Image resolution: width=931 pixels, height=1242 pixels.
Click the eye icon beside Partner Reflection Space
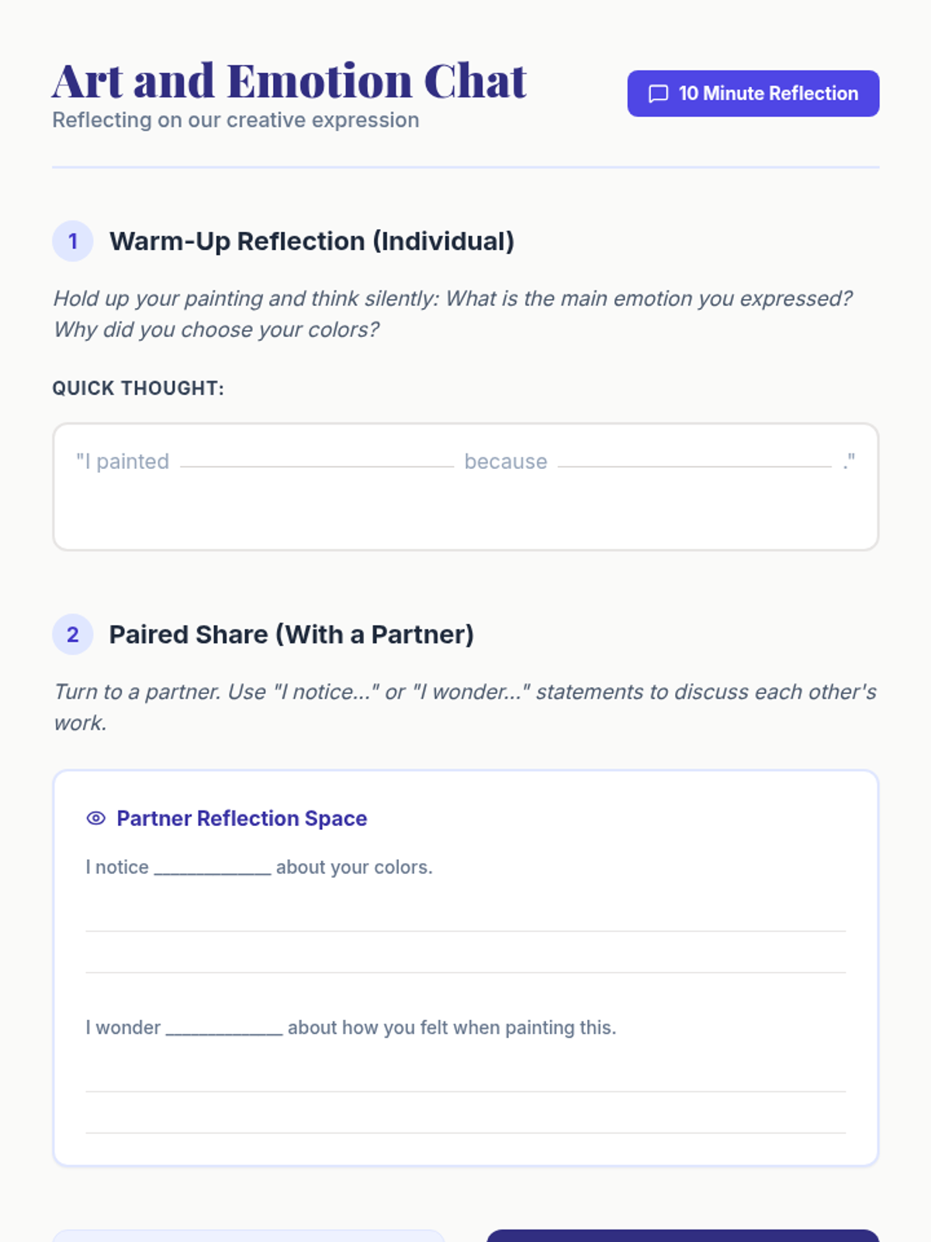[96, 818]
